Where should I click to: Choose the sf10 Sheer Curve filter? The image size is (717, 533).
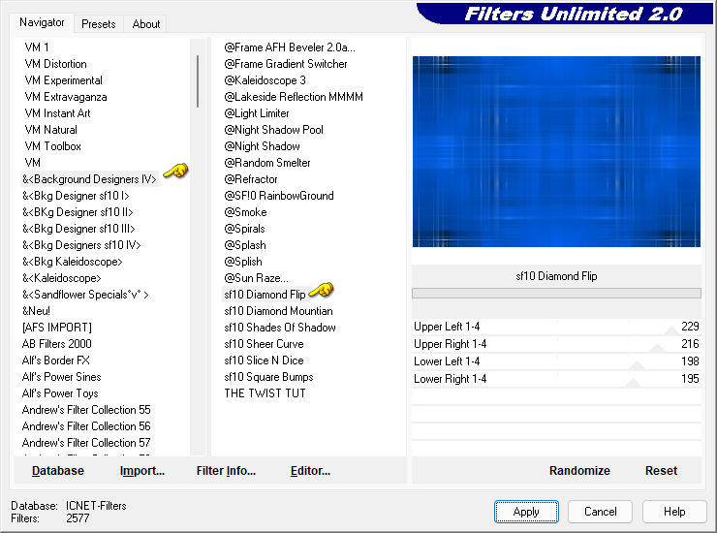tap(264, 344)
